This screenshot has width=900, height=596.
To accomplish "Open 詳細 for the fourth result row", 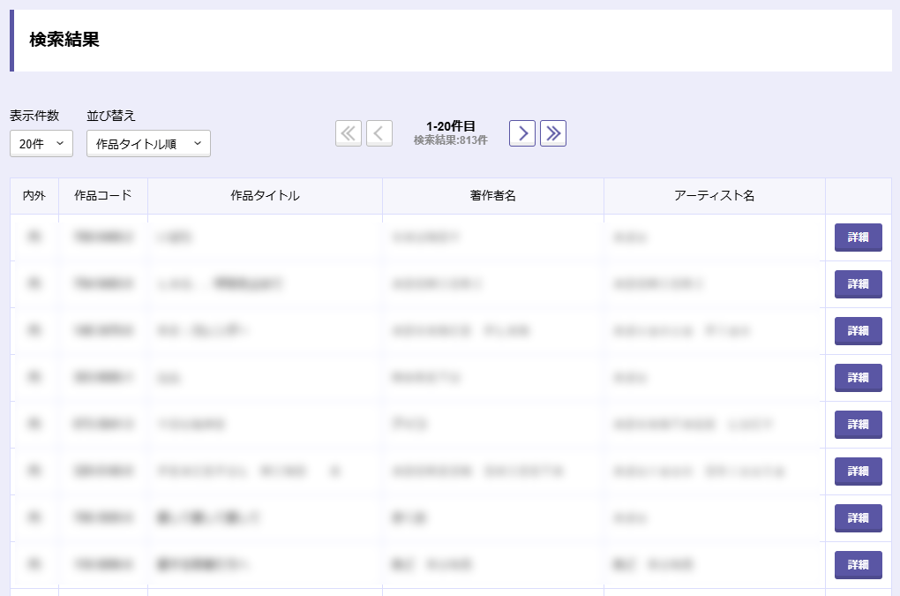I will tap(859, 378).
